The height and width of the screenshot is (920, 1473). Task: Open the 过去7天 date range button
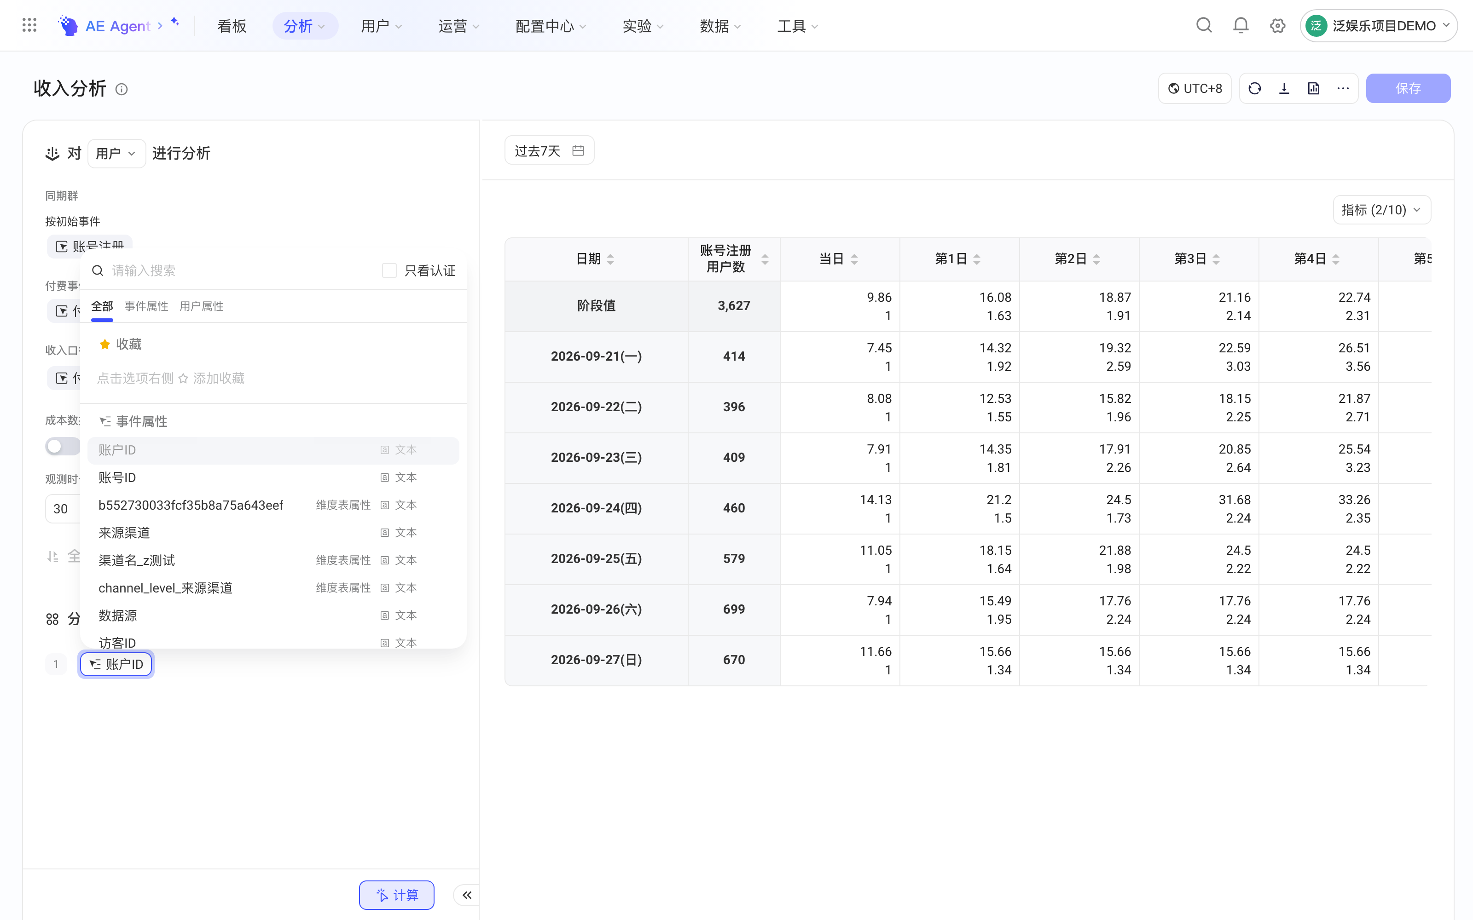[x=550, y=150]
